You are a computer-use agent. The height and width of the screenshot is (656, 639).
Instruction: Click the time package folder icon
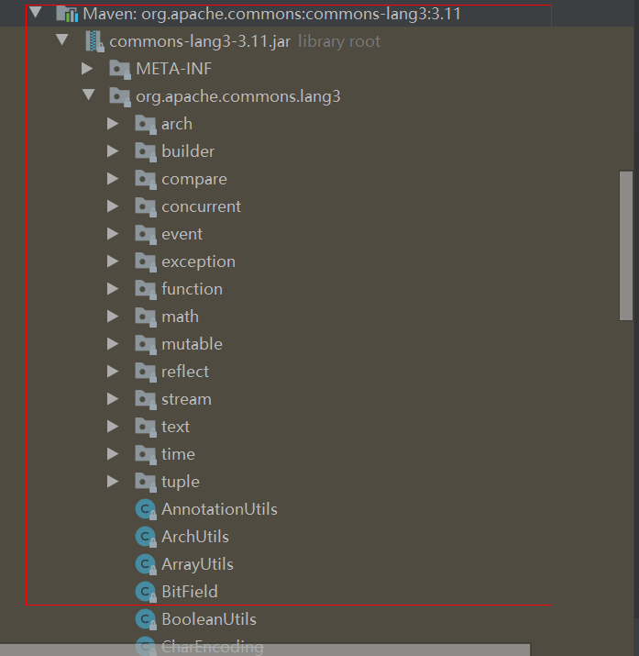[x=146, y=455]
